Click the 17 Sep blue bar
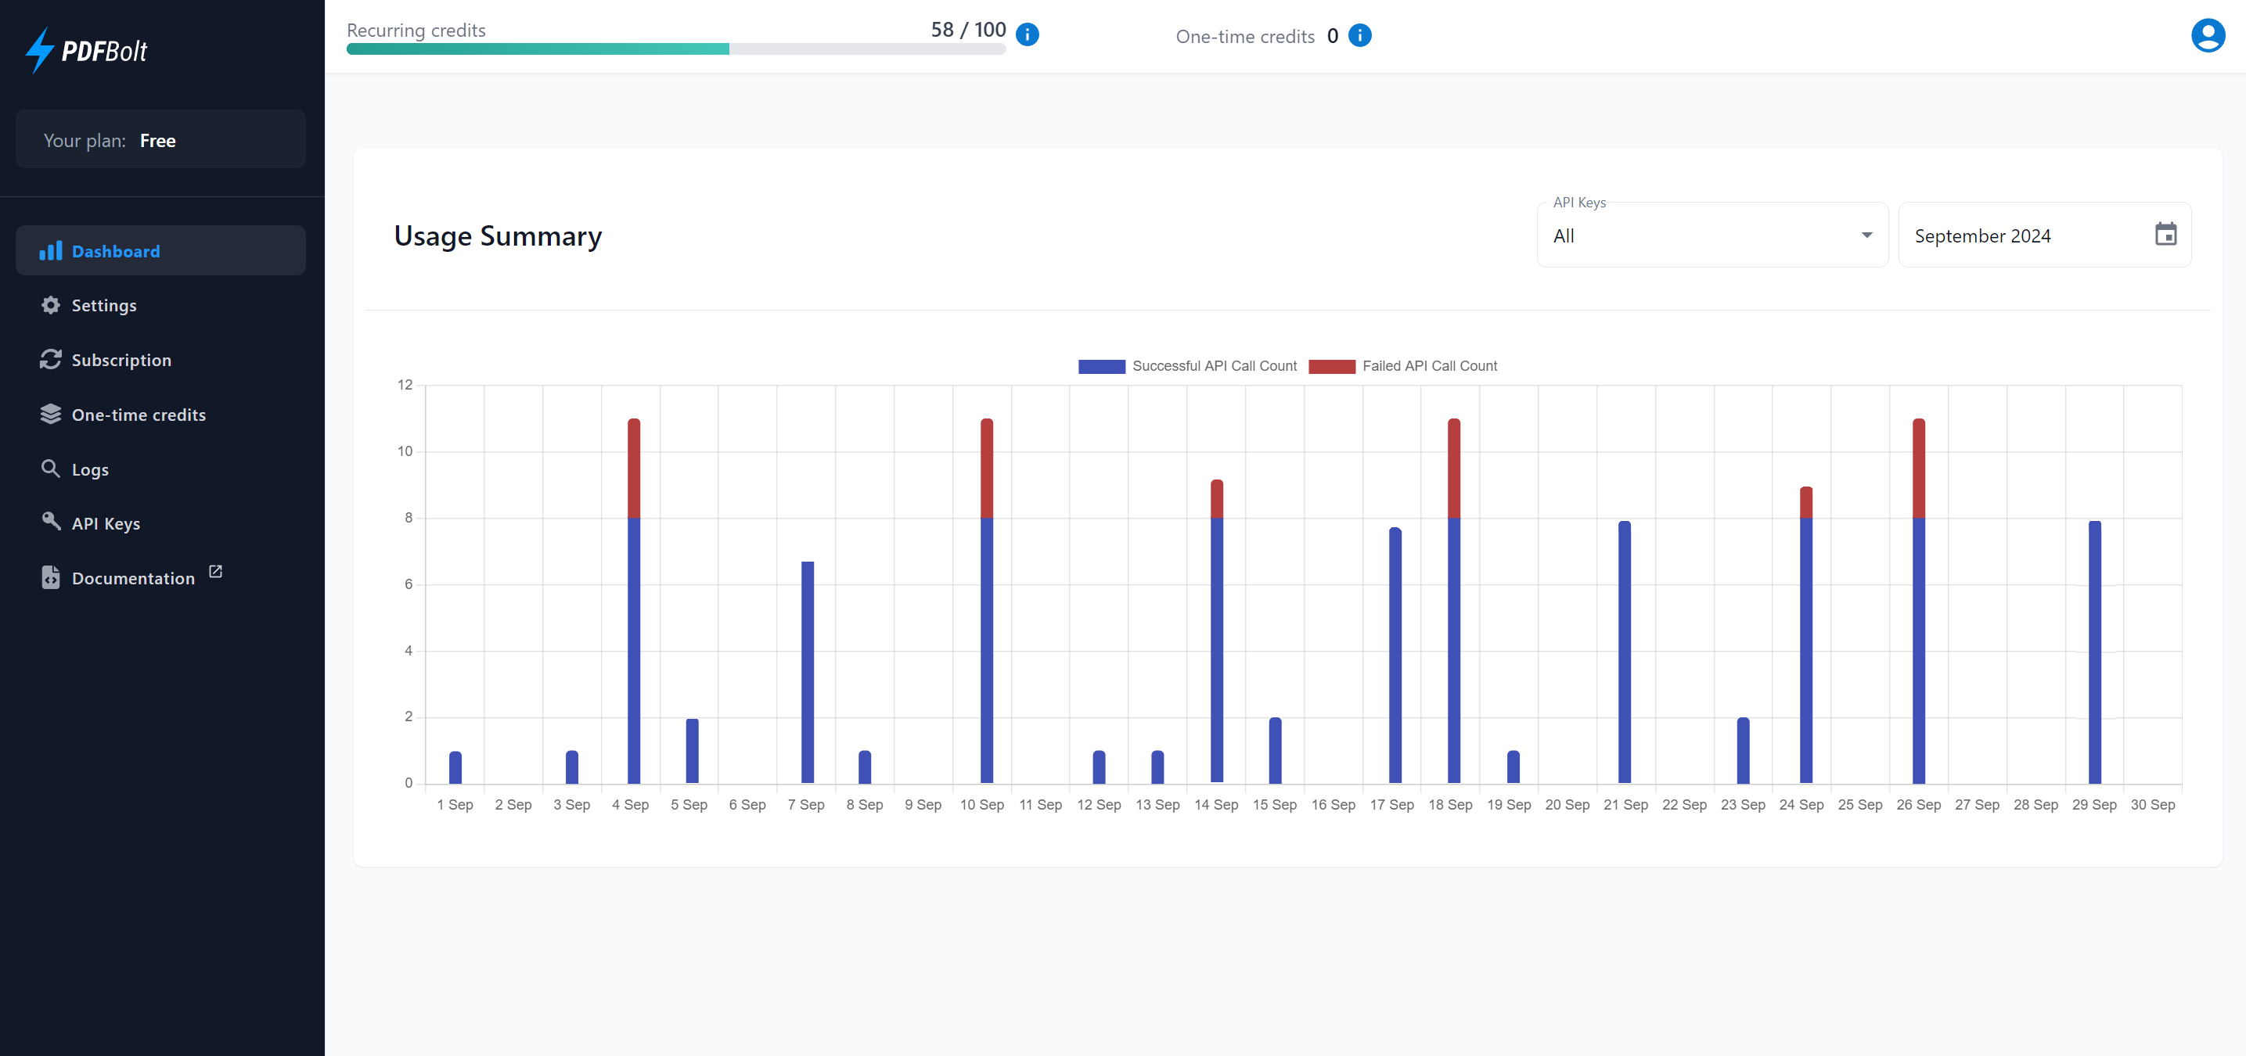Image resolution: width=2246 pixels, height=1056 pixels. (1395, 656)
